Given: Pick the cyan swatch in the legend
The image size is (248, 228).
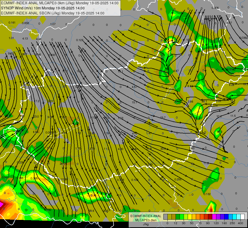Looking at the screenshot, I should 235,217.
